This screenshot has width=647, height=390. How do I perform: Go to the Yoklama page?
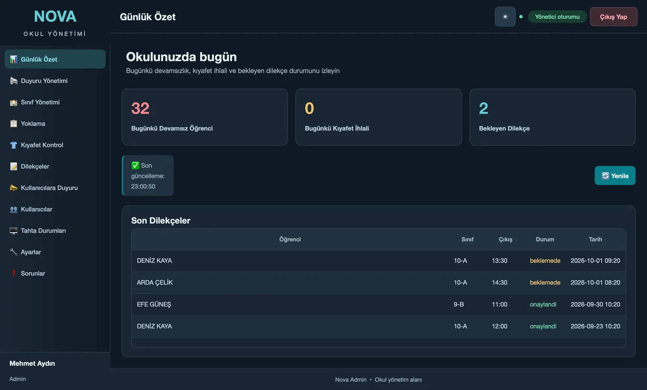55,124
